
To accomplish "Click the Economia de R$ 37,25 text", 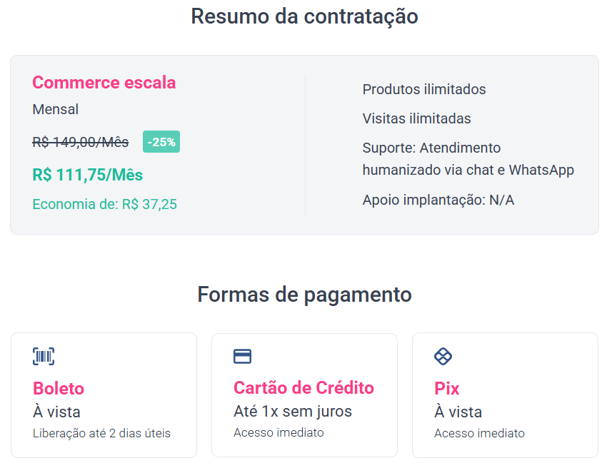I will (x=105, y=205).
